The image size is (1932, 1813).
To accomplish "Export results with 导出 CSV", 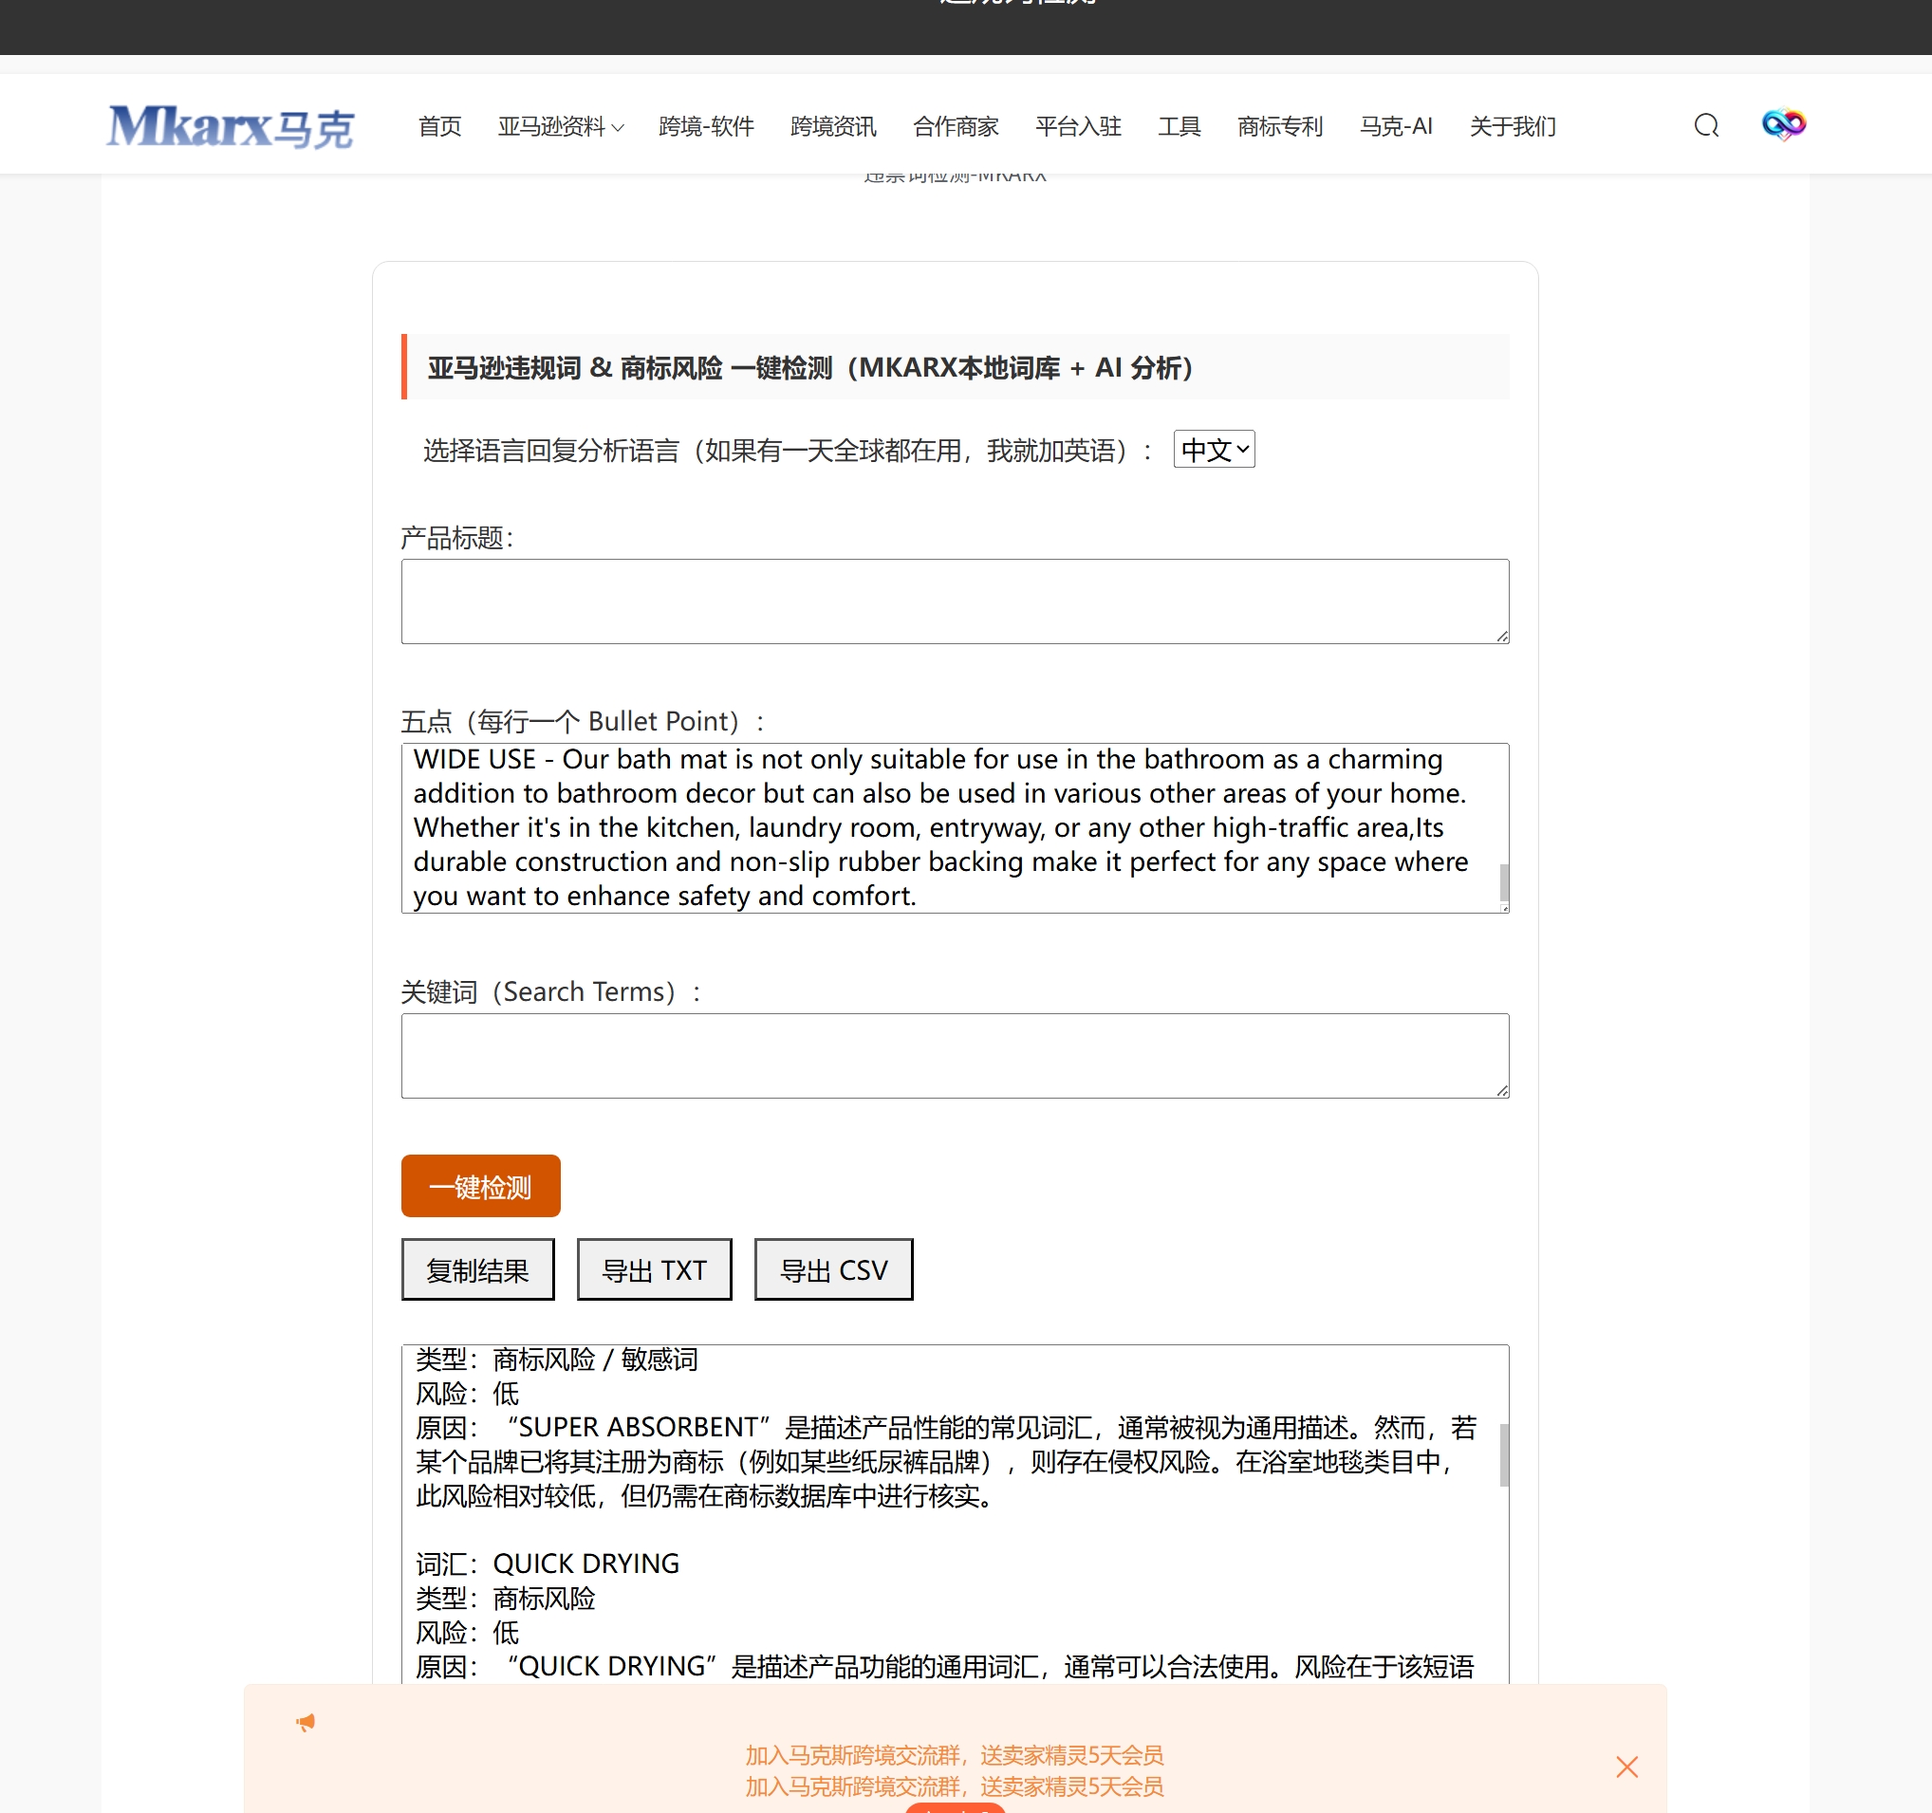I will 833,1268.
